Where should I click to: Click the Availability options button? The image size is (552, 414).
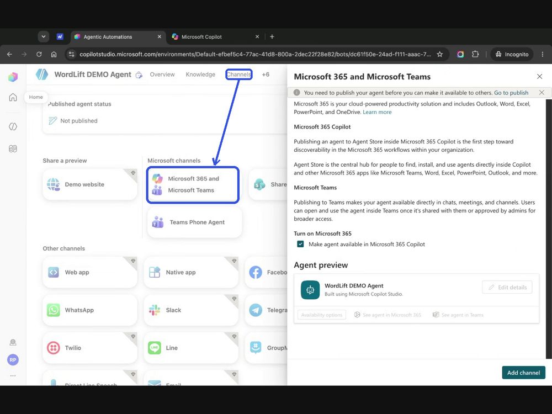click(x=322, y=315)
